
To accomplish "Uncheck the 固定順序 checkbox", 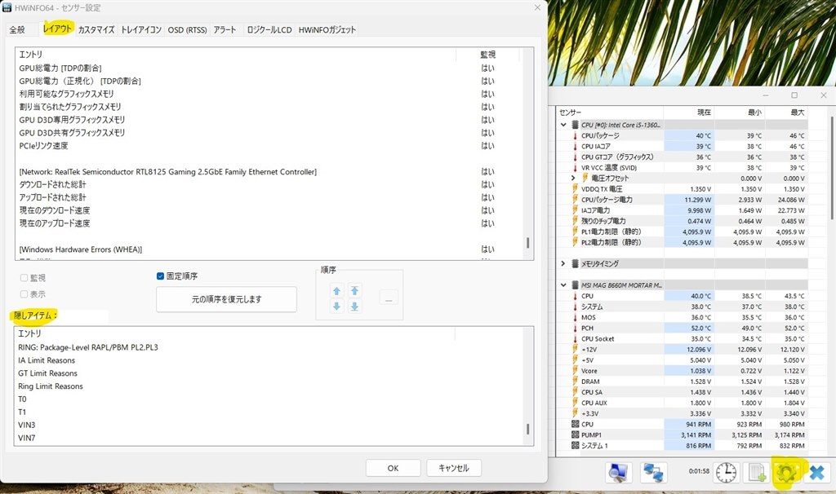I will 158,276.
